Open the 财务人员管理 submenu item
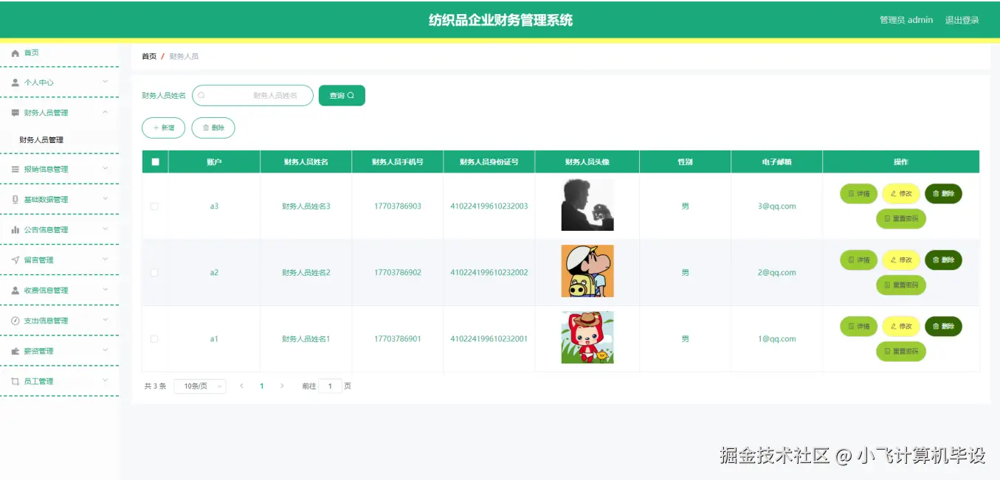The width and height of the screenshot is (1000, 480). pyautogui.click(x=42, y=139)
